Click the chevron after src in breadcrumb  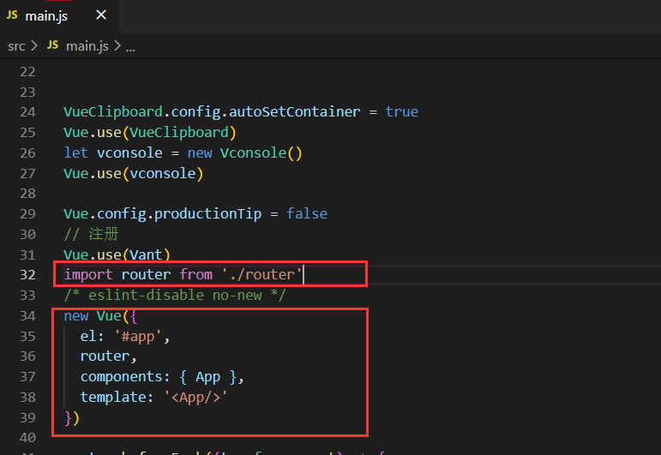pos(34,45)
